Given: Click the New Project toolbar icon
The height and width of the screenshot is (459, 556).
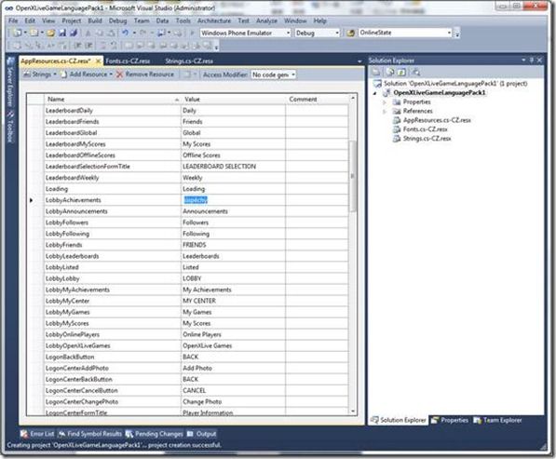Looking at the screenshot, I should (17, 33).
